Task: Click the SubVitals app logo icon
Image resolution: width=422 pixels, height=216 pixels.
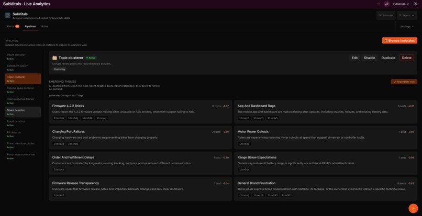Action: point(7,15)
